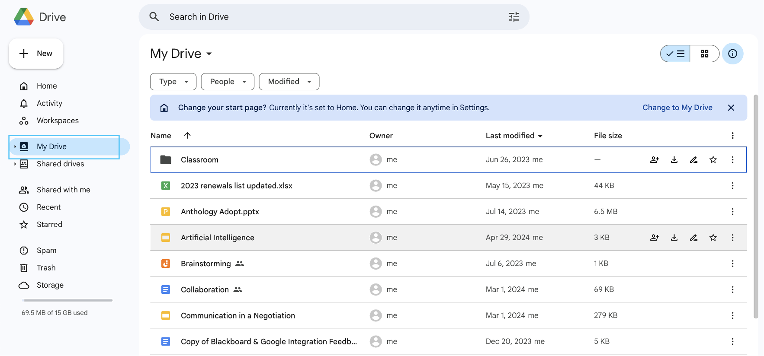Click the Change to My Drive link
This screenshot has width=764, height=356.
(677, 108)
